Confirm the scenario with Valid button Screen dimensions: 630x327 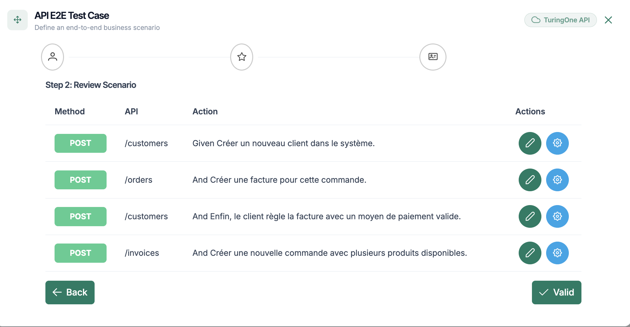[x=556, y=292]
